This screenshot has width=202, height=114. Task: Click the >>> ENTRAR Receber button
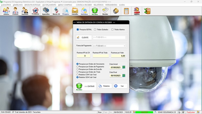coord(86,86)
